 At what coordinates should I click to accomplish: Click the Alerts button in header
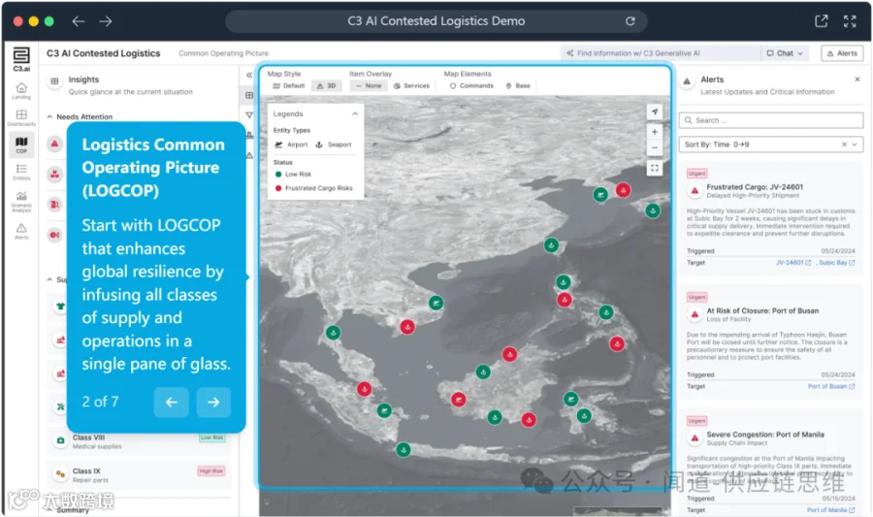coord(842,53)
